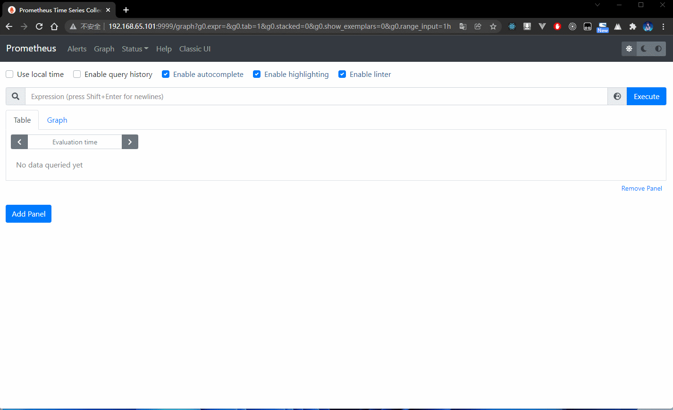Viewport: 673px width, 410px height.
Task: Step evaluation time forward with right chevron
Action: pyautogui.click(x=130, y=142)
